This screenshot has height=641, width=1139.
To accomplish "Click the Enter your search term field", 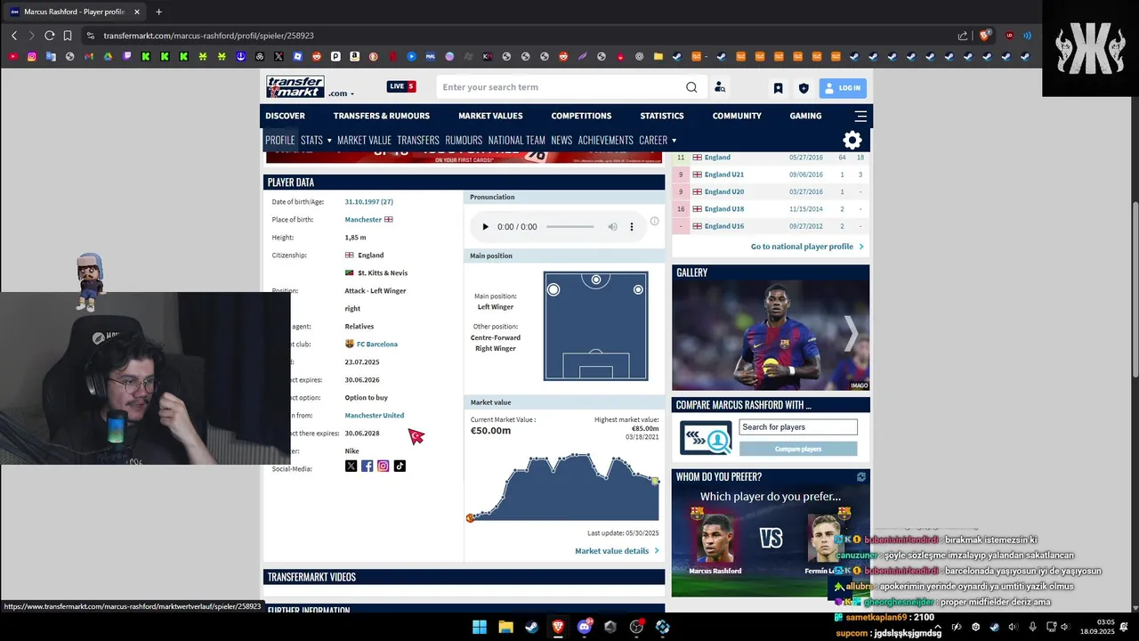I will point(561,87).
